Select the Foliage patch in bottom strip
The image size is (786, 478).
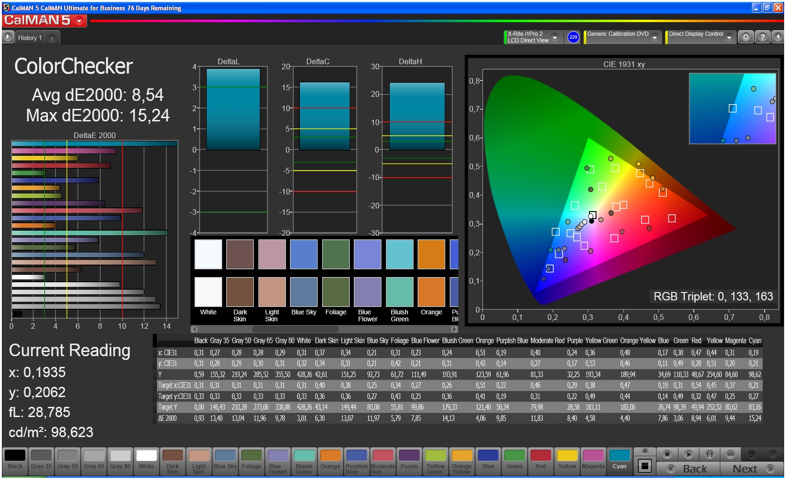(x=251, y=461)
